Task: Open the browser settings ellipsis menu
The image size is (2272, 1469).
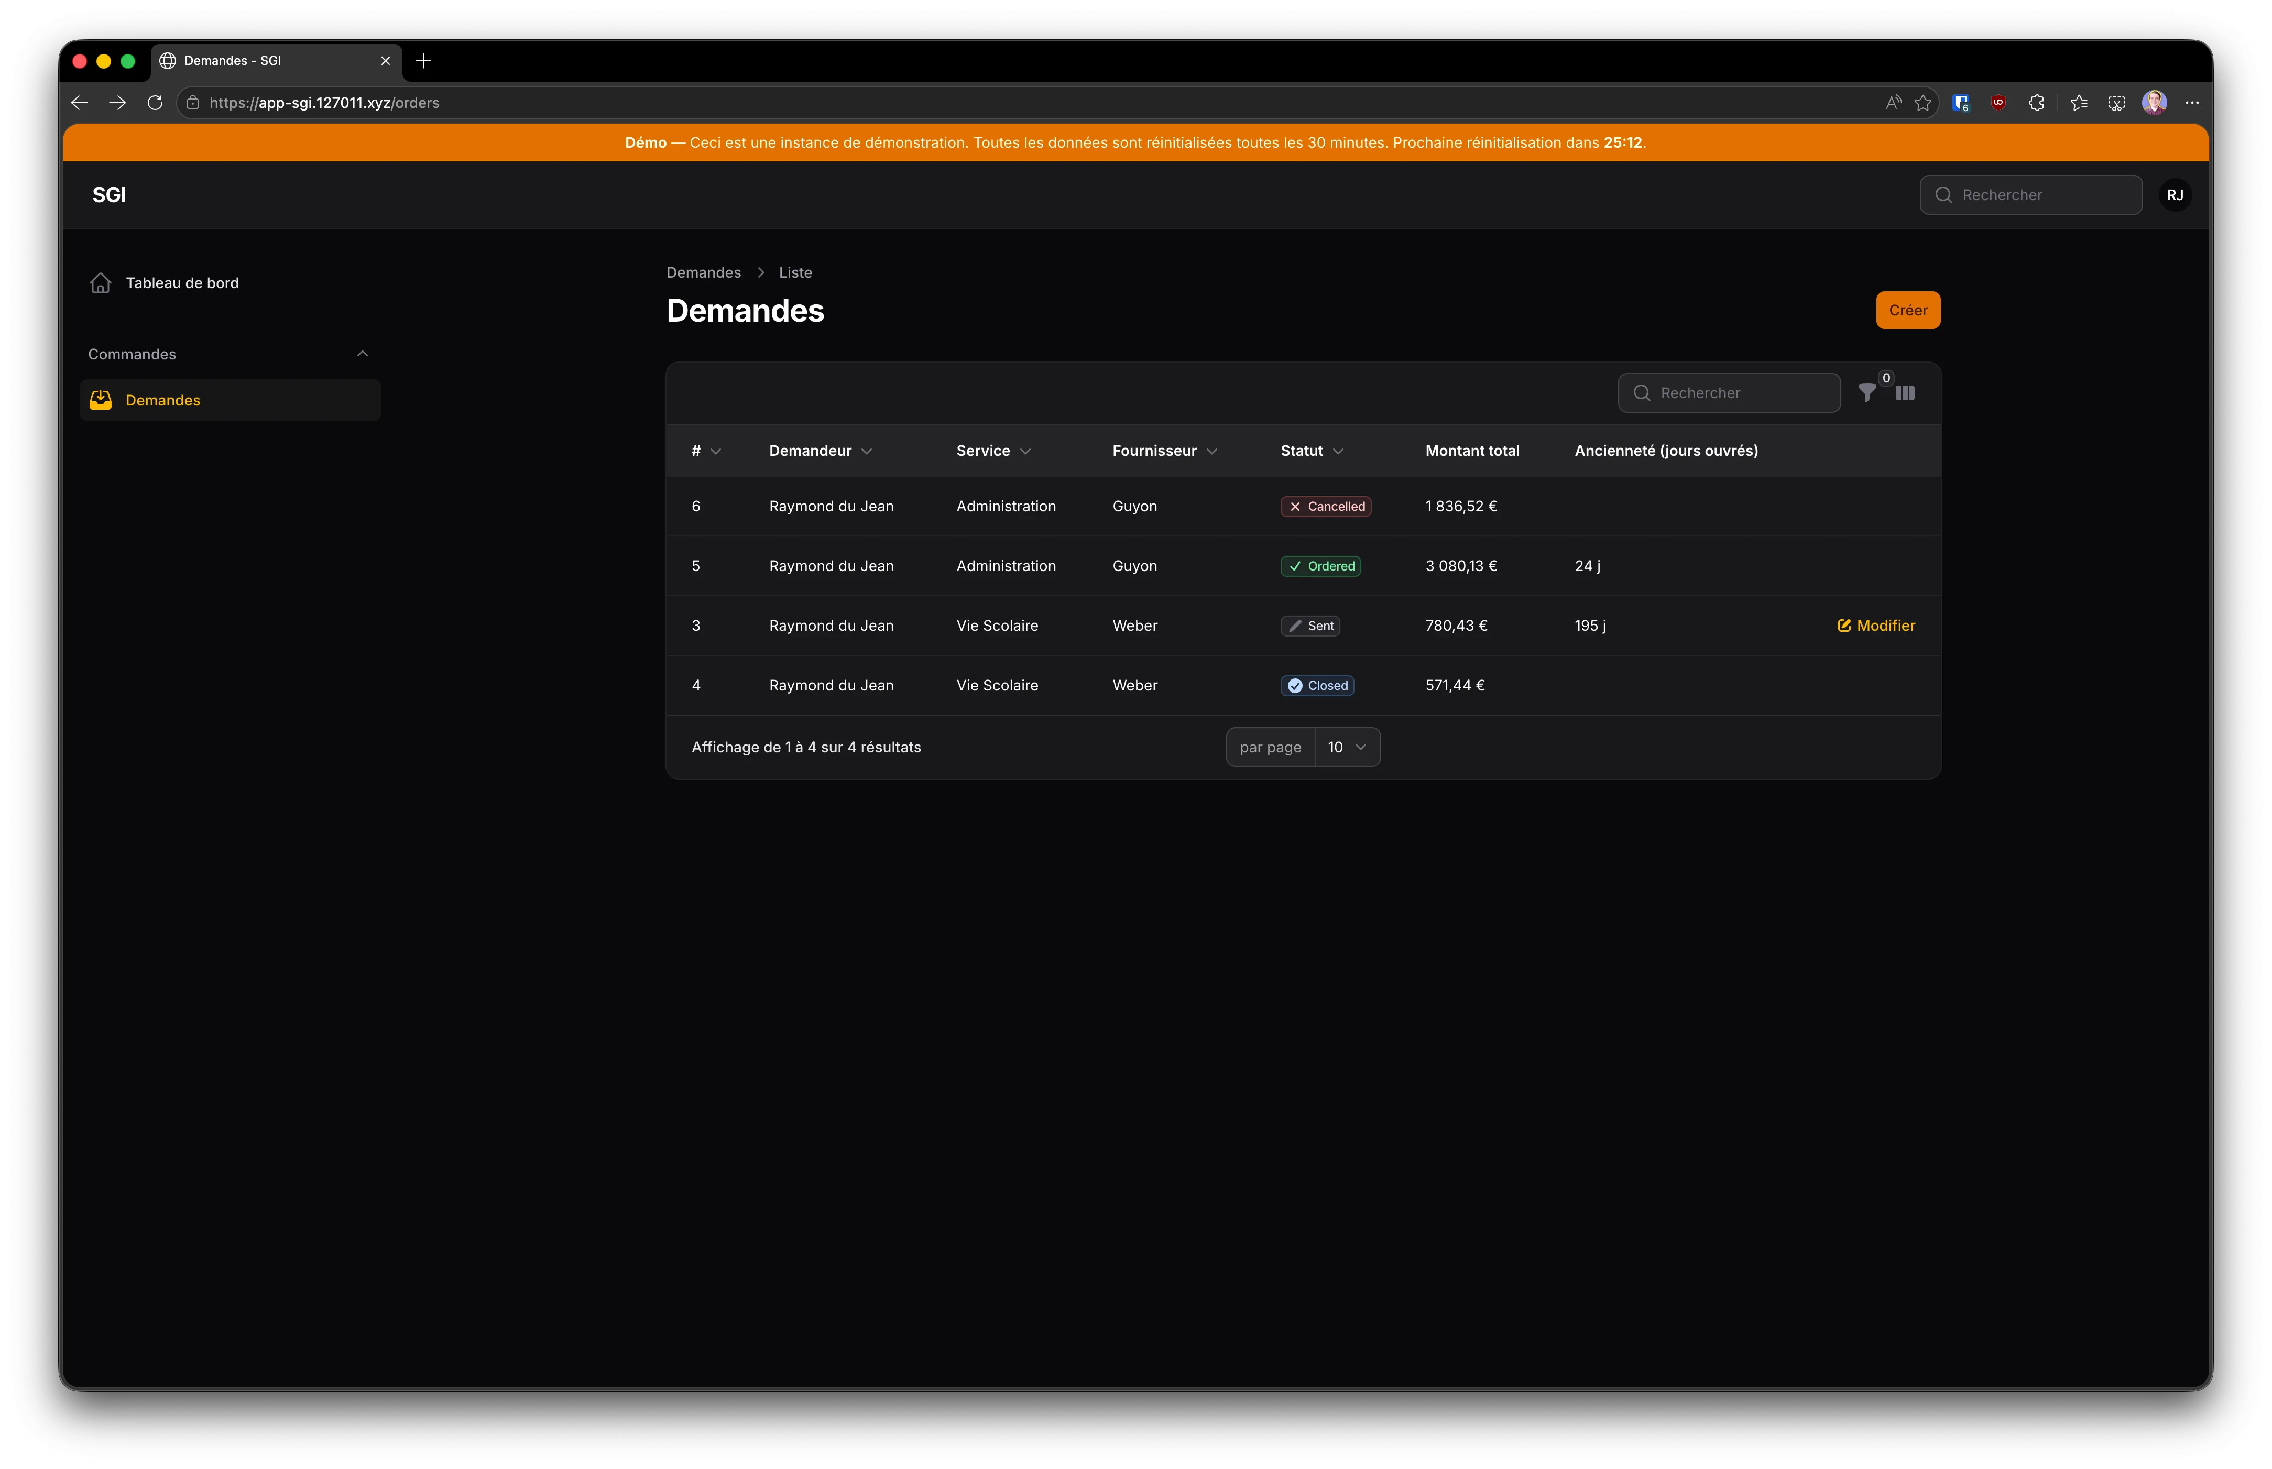Action: (x=2192, y=103)
